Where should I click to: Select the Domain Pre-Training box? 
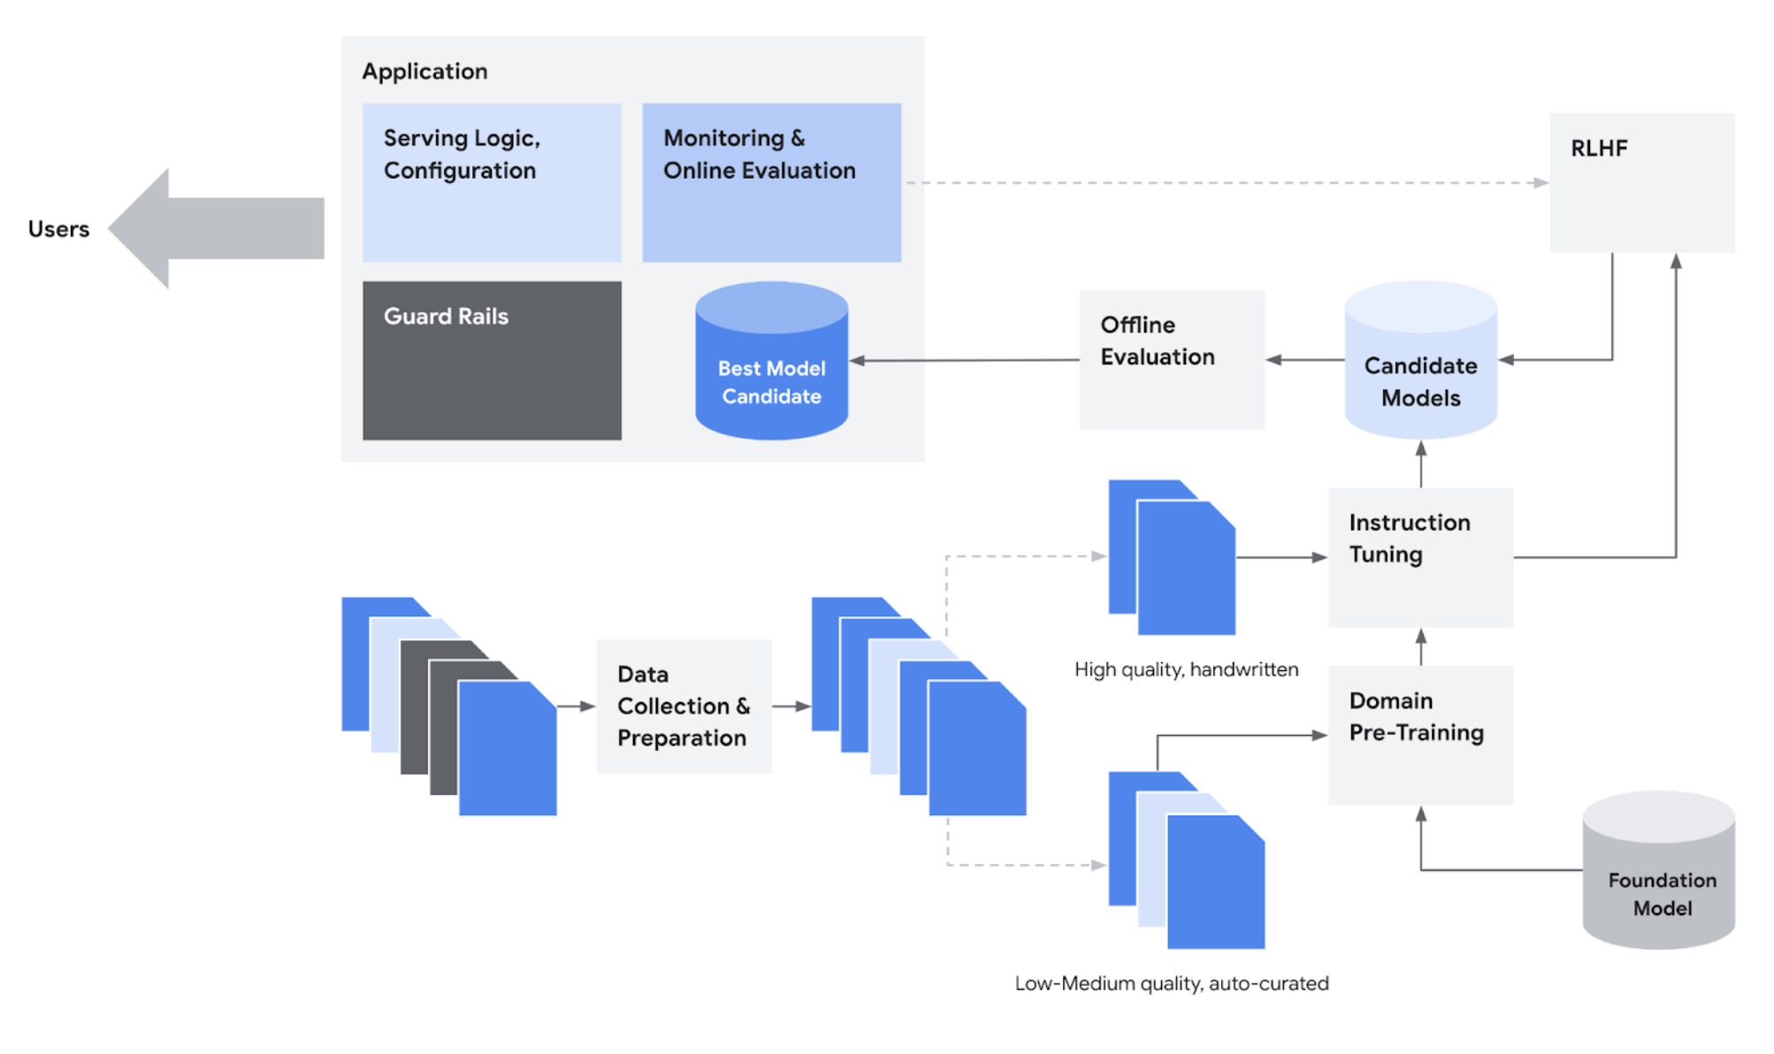click(1420, 735)
